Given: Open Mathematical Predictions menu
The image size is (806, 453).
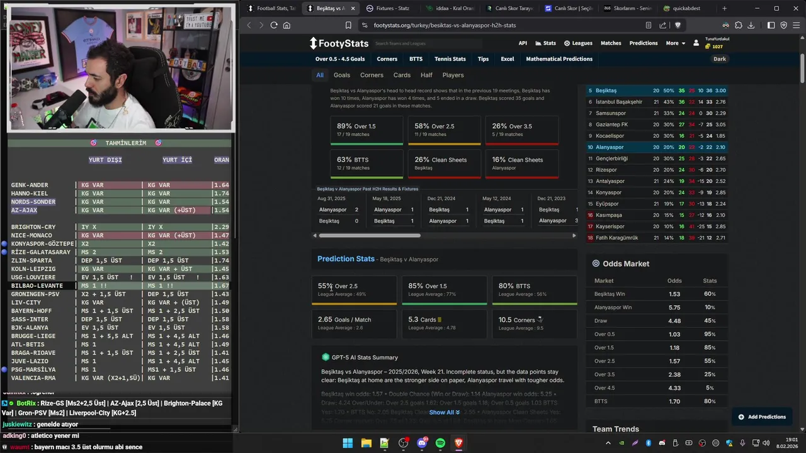Looking at the screenshot, I should (559, 59).
